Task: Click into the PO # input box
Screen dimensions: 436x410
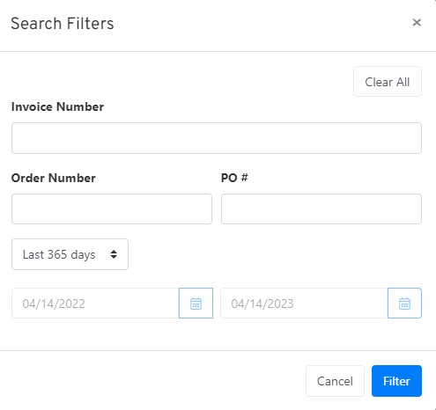Action: (x=321, y=209)
